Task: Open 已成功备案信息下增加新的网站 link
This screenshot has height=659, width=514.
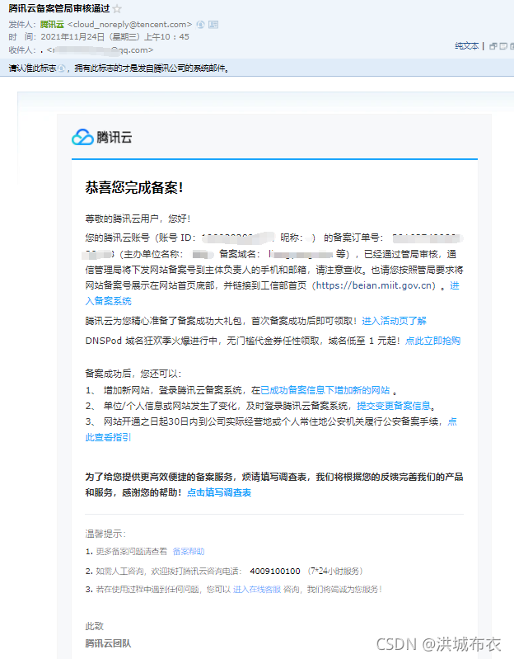Action: click(x=325, y=390)
